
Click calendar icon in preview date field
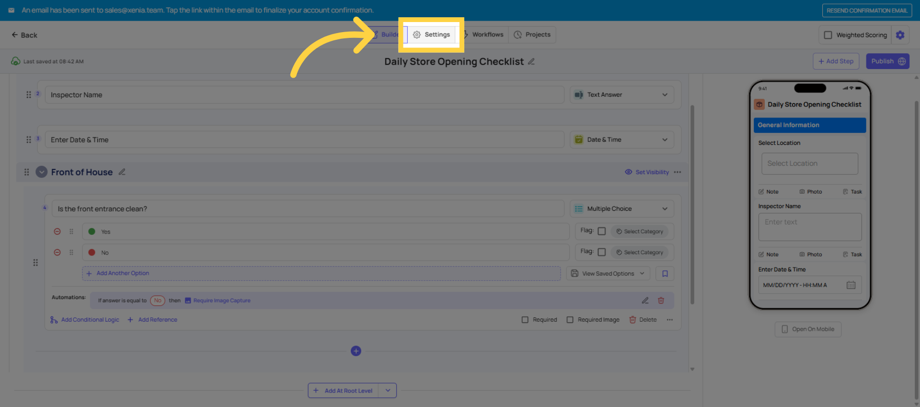851,285
